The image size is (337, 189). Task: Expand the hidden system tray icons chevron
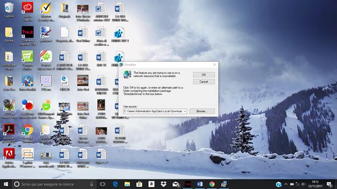pos(286,184)
